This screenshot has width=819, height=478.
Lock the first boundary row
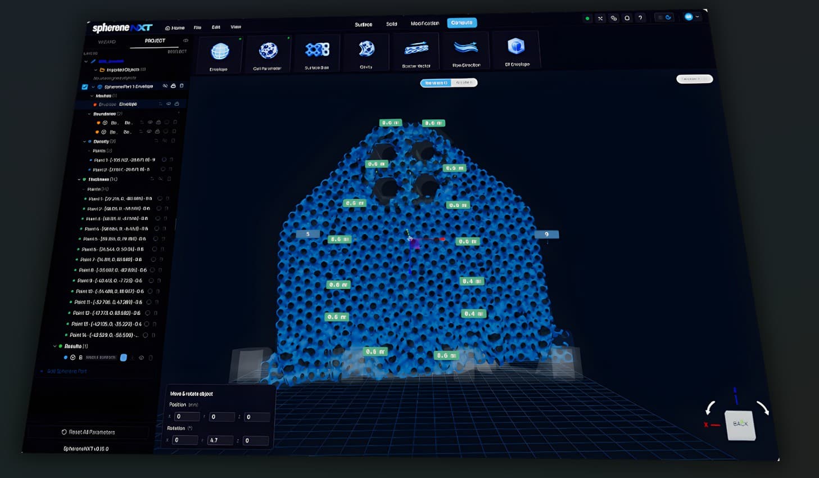point(158,122)
